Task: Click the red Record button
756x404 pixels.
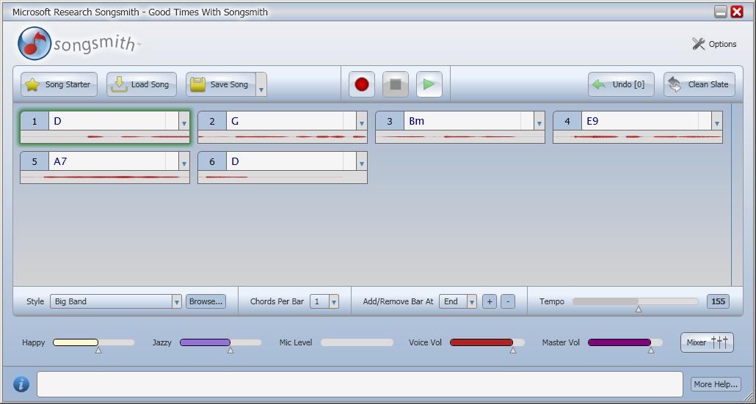Action: coord(362,85)
